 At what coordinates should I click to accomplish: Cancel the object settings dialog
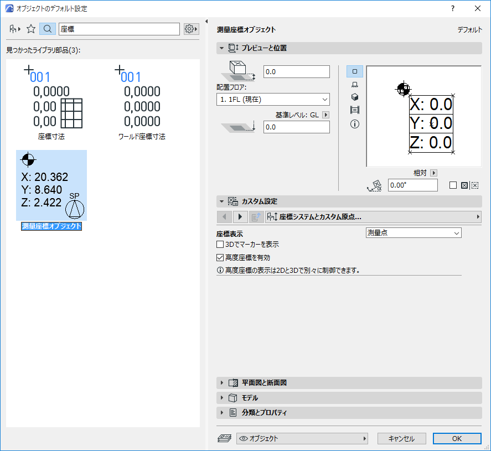click(x=401, y=438)
